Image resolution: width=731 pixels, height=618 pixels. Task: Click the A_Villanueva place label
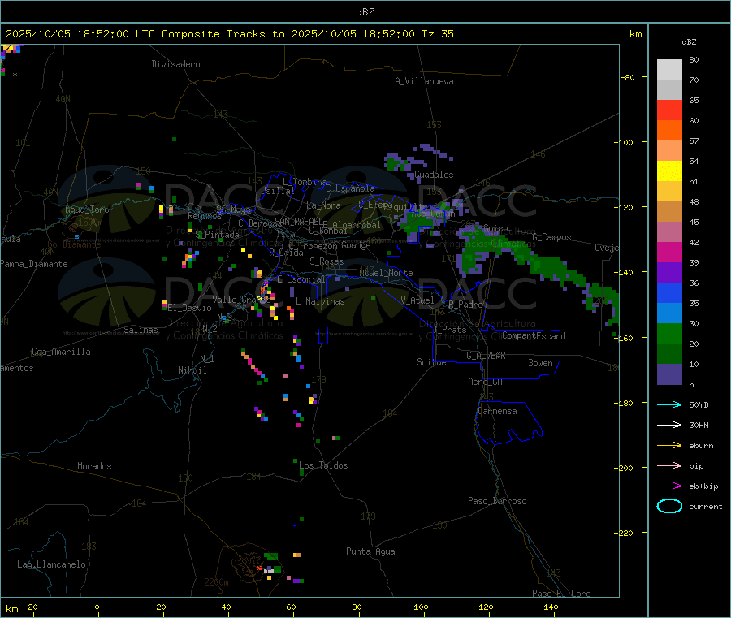(x=424, y=81)
